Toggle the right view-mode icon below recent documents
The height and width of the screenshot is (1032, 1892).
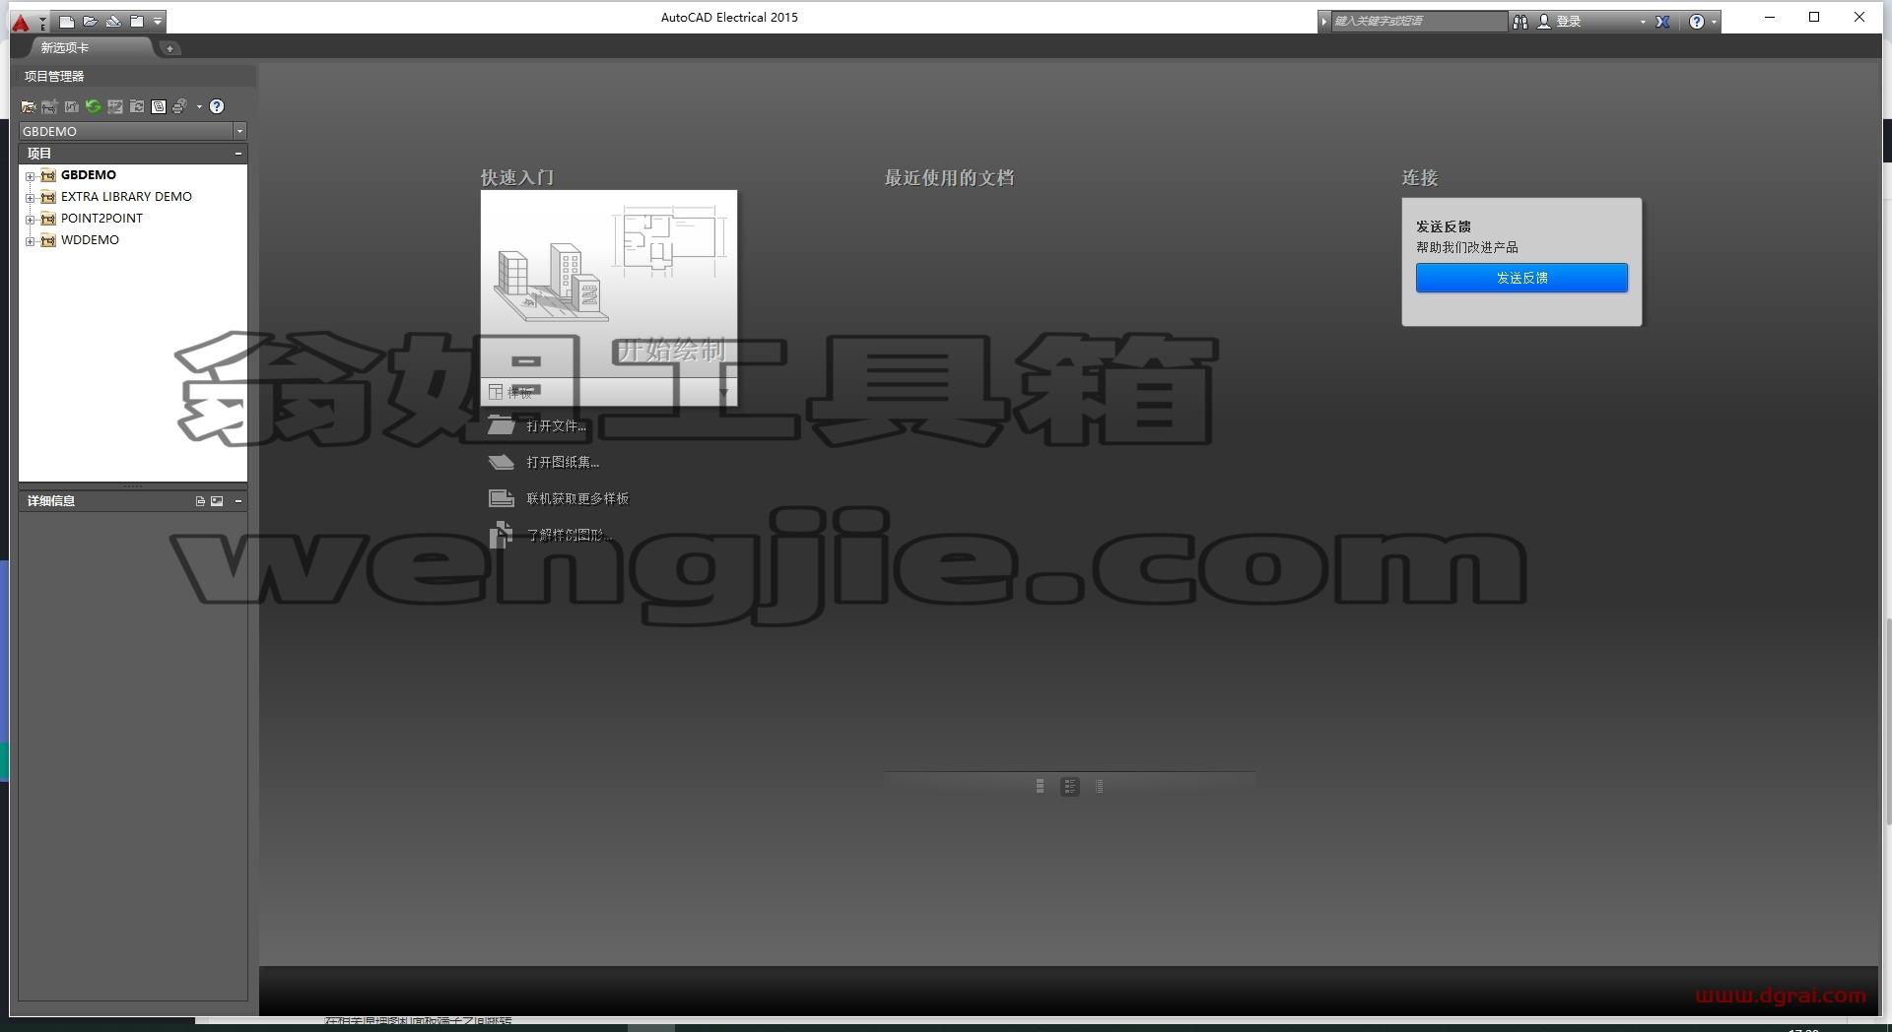tap(1100, 787)
